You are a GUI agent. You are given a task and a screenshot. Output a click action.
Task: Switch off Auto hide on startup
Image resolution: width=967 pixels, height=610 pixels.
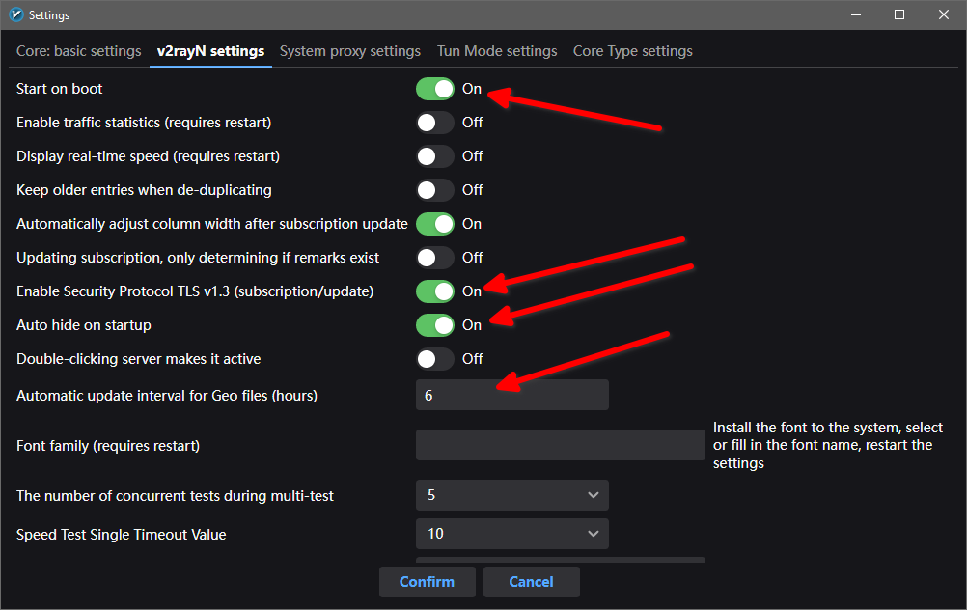(435, 325)
